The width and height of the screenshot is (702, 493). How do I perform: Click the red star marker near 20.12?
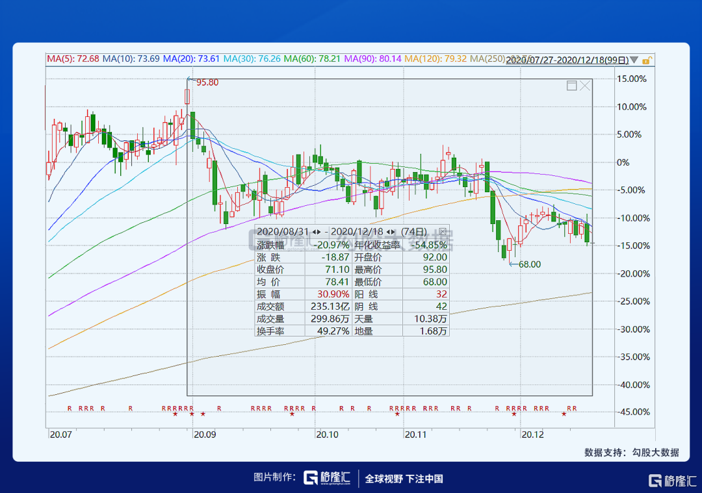click(x=514, y=414)
